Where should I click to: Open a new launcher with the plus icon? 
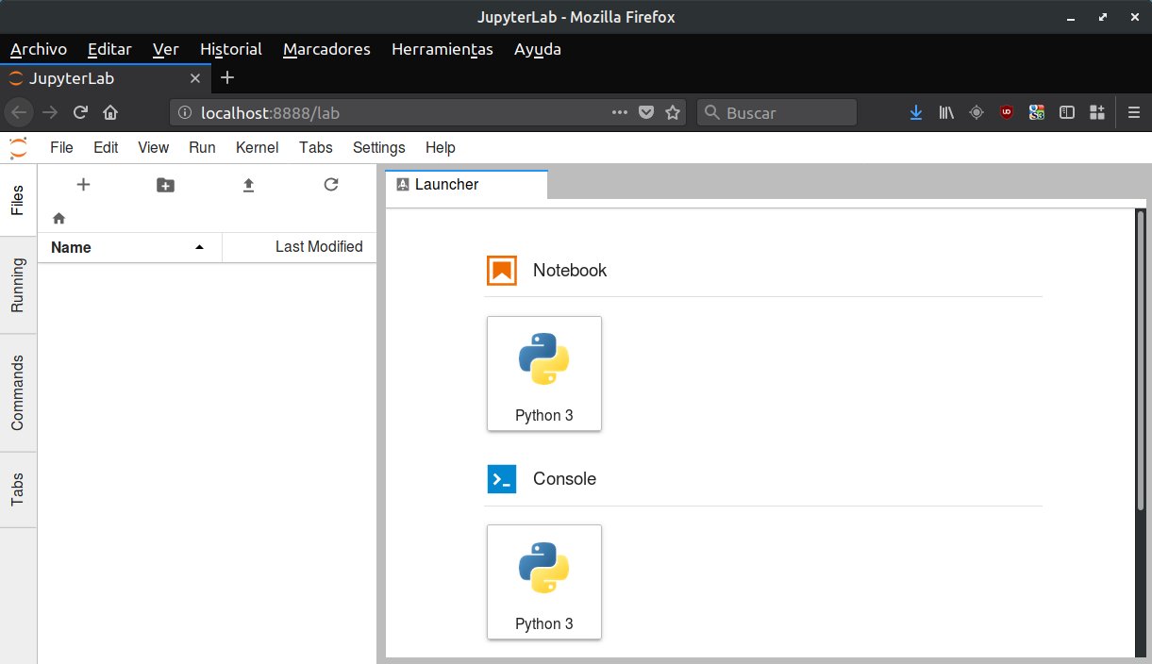click(x=83, y=185)
